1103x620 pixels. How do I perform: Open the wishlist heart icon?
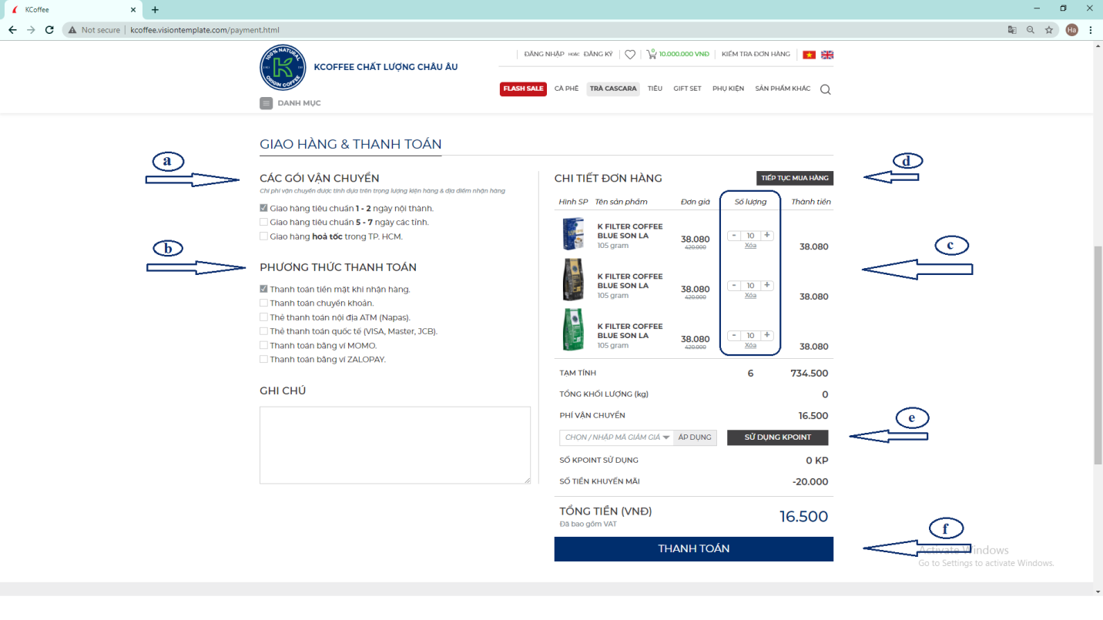click(630, 55)
